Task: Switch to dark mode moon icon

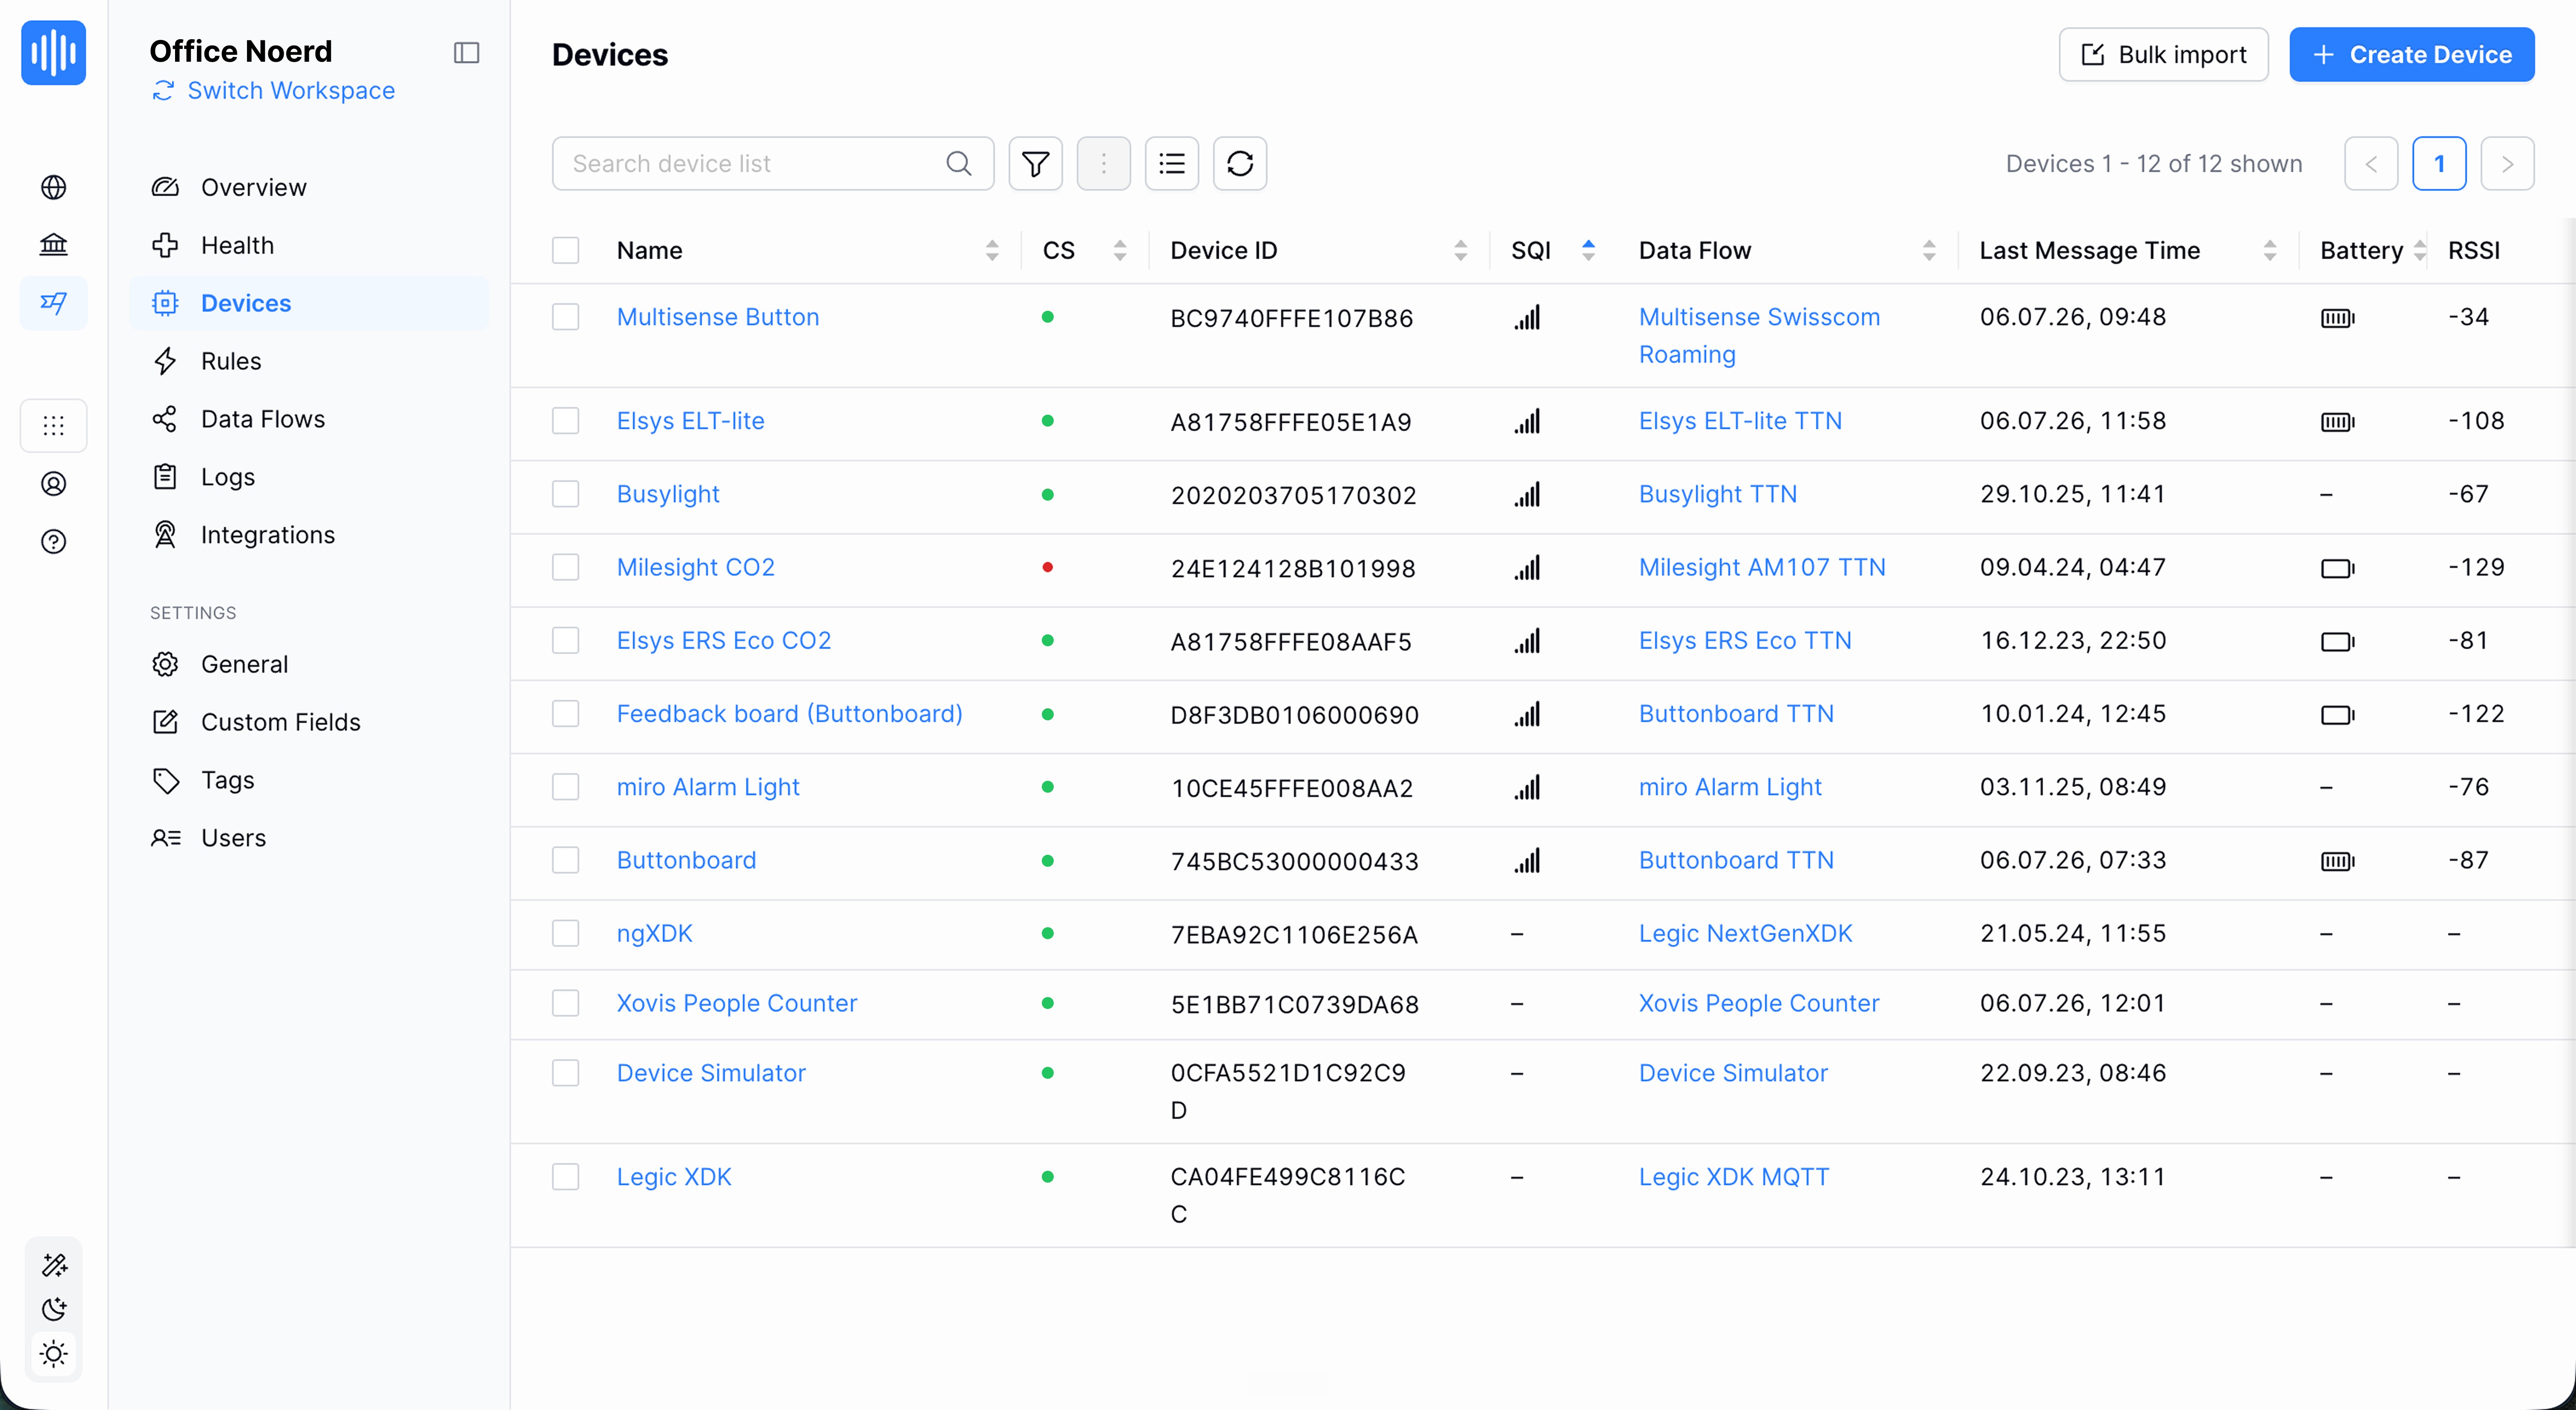Action: click(x=54, y=1309)
